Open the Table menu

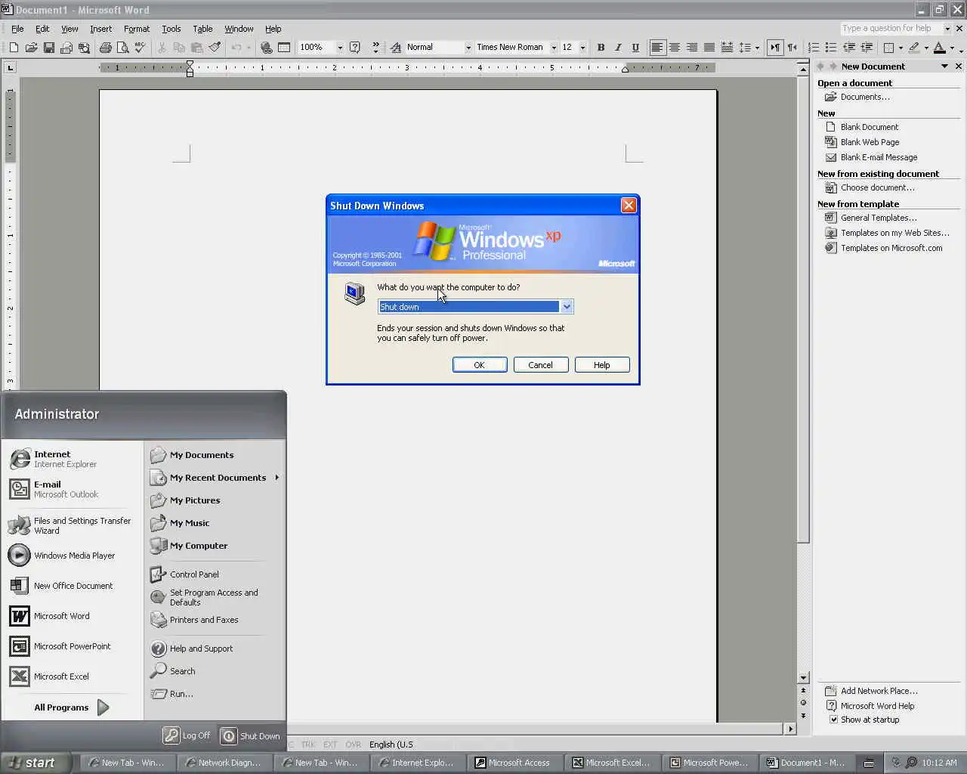[x=202, y=29]
